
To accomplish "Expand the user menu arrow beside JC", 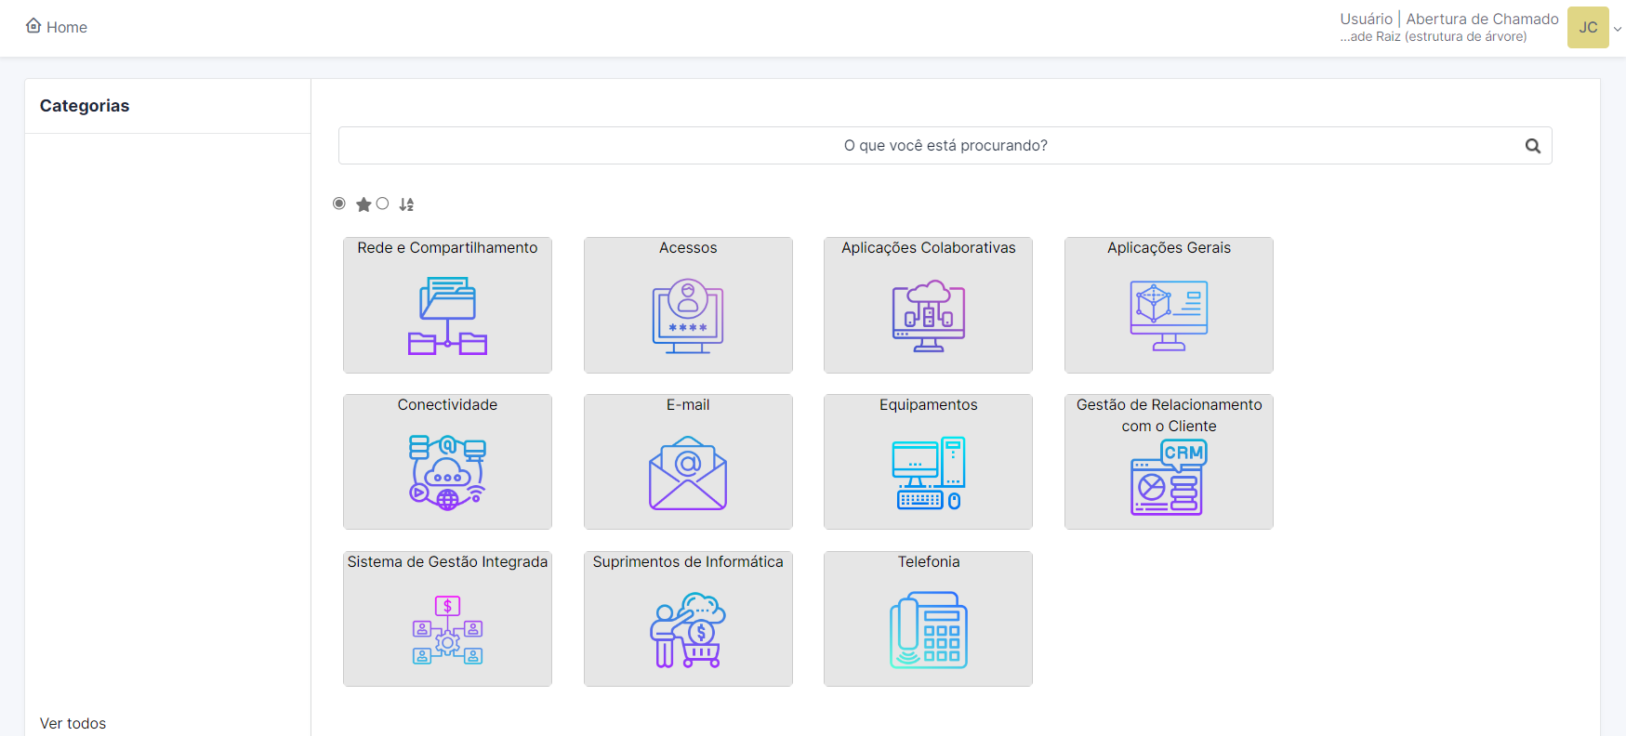I will (1618, 29).
